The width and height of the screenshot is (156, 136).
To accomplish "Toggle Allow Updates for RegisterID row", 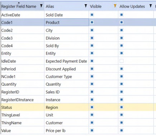I will [122, 92].
